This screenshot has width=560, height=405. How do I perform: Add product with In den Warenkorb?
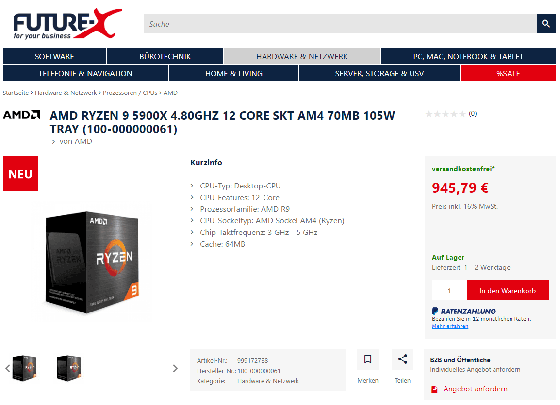pyautogui.click(x=508, y=290)
